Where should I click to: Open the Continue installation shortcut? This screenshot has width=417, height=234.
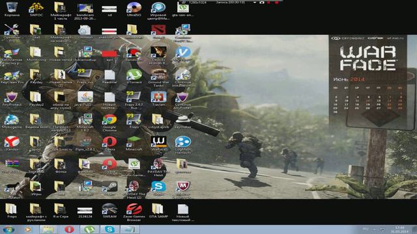click(183, 78)
